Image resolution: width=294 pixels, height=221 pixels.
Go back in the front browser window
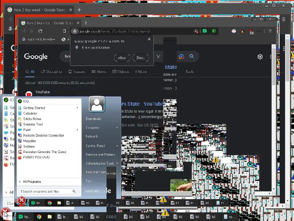pos(24,31)
